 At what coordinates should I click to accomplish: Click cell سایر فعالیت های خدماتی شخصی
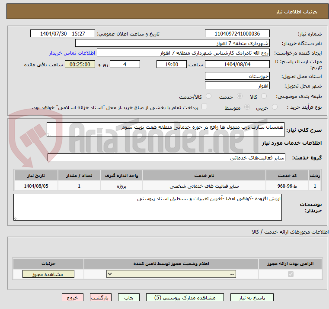tap(204, 186)
